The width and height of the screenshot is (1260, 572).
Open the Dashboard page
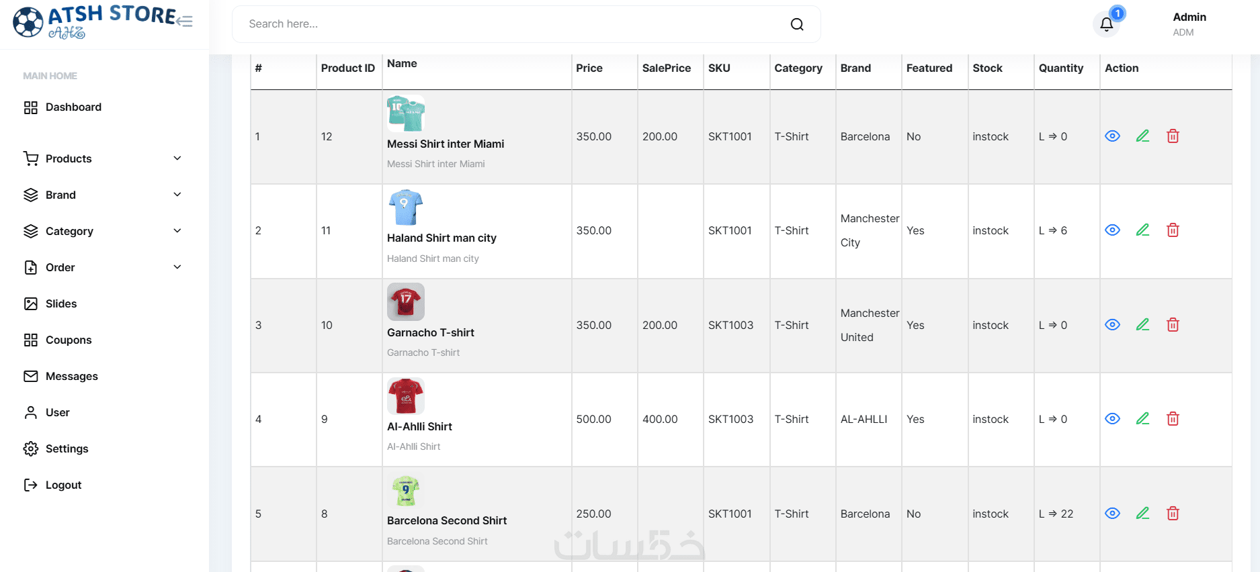(73, 107)
